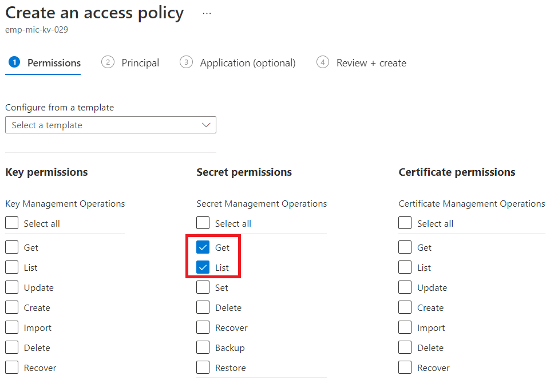The height and width of the screenshot is (379, 558).
Task: Click the Create an access policy title
Action: 94,13
